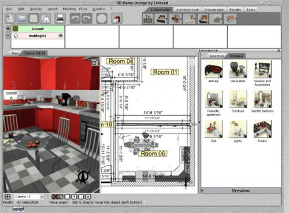Click the Open file folder icon
289x213 pixels.
point(22,19)
